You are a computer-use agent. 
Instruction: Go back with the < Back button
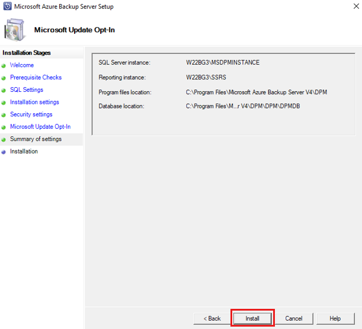point(212,318)
